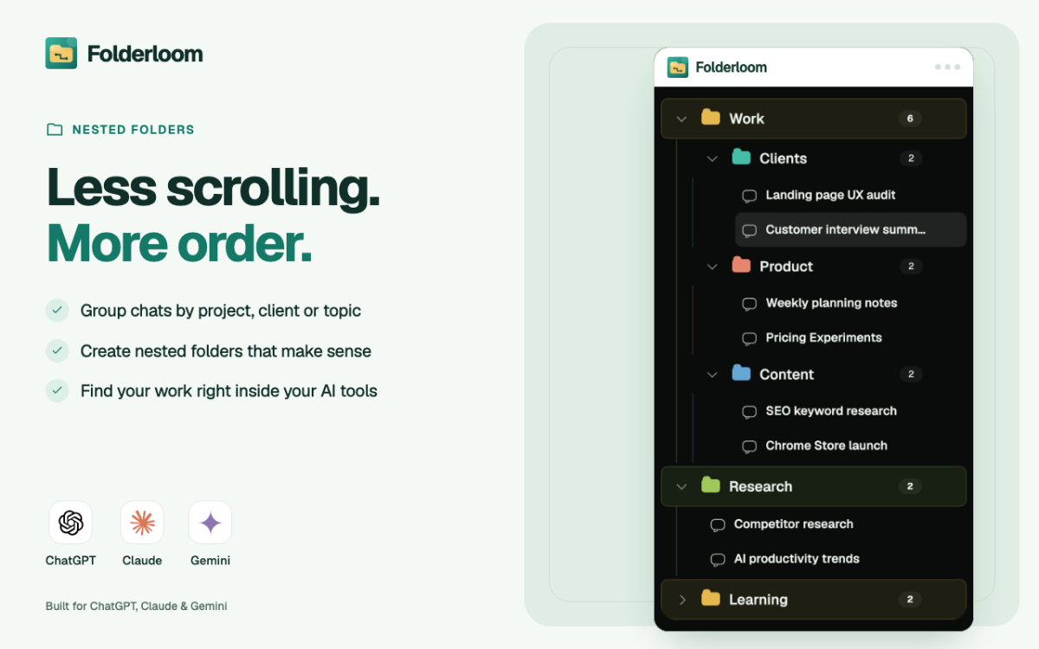Click the Claude starburst logo icon
Image resolution: width=1039 pixels, height=649 pixels.
[x=142, y=523]
